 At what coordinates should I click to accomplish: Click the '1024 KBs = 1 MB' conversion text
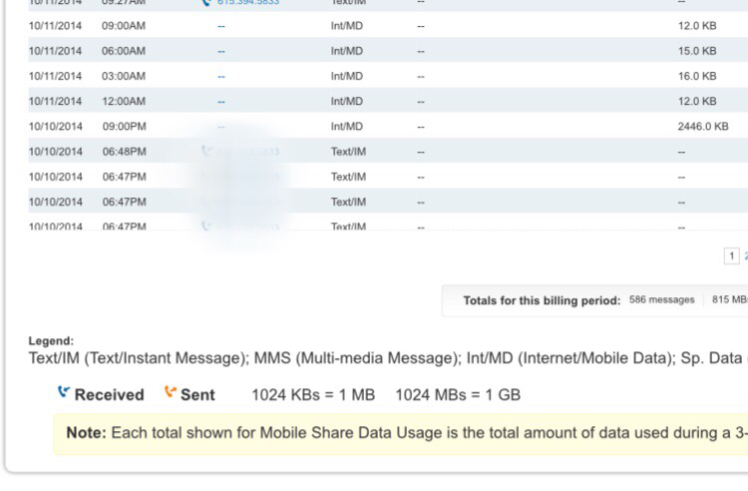coord(313,394)
